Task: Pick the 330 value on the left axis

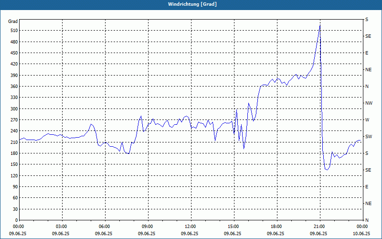Action: pos(14,98)
